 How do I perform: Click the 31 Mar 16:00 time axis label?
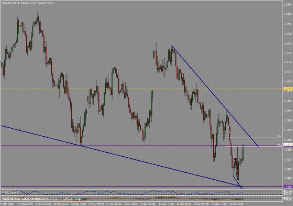[113, 204]
